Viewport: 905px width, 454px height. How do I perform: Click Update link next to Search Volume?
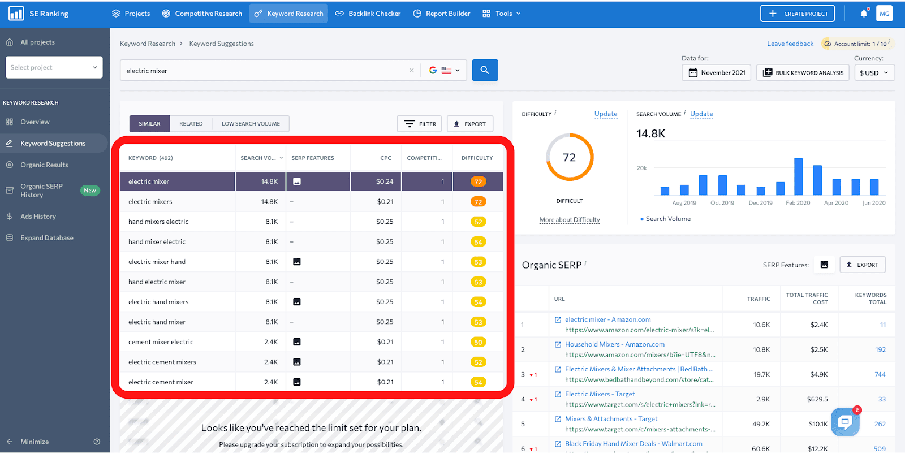(701, 114)
